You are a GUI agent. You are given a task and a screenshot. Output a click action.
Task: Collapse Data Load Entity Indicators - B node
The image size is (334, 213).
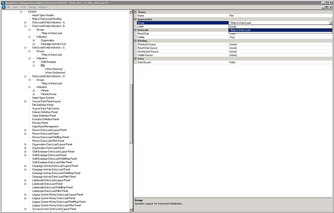pos(25,26)
